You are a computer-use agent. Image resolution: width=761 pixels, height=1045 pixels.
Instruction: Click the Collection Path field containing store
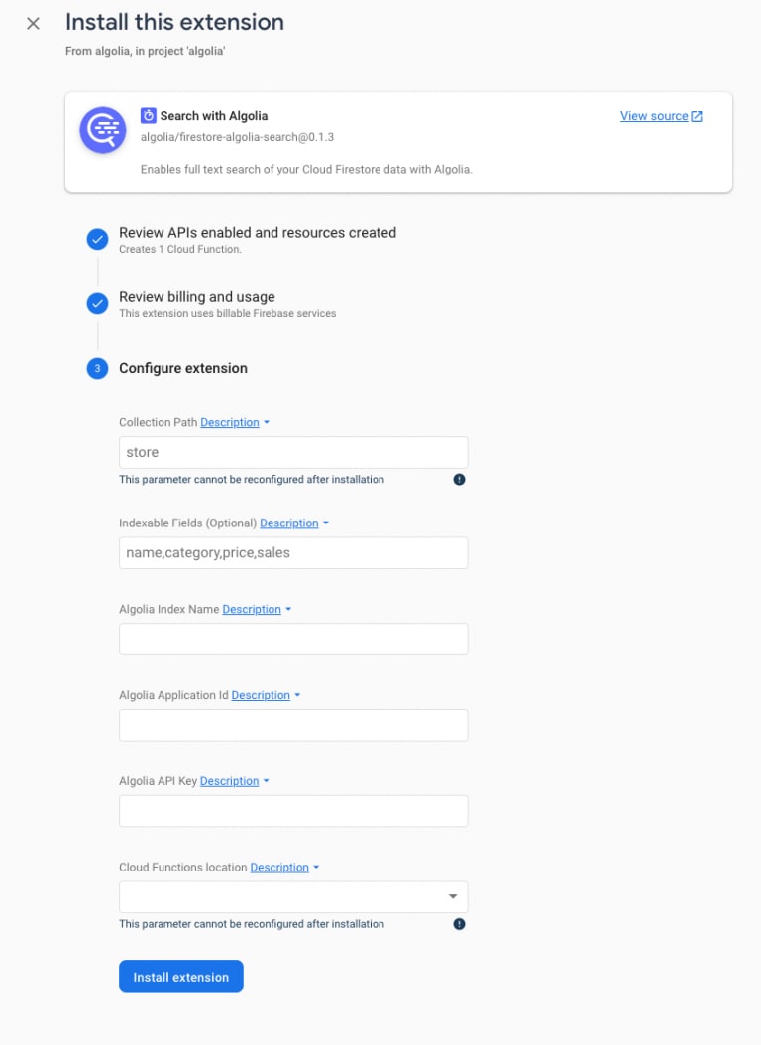pos(293,452)
